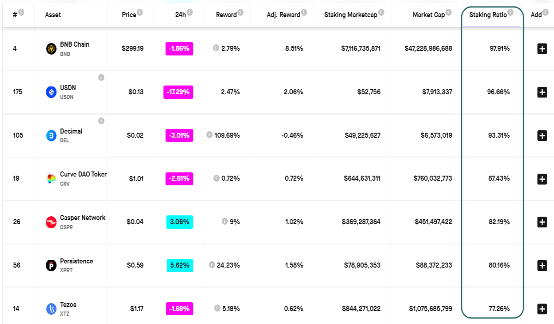Add Tezos using its plus button
554x324 pixels.
(x=542, y=309)
